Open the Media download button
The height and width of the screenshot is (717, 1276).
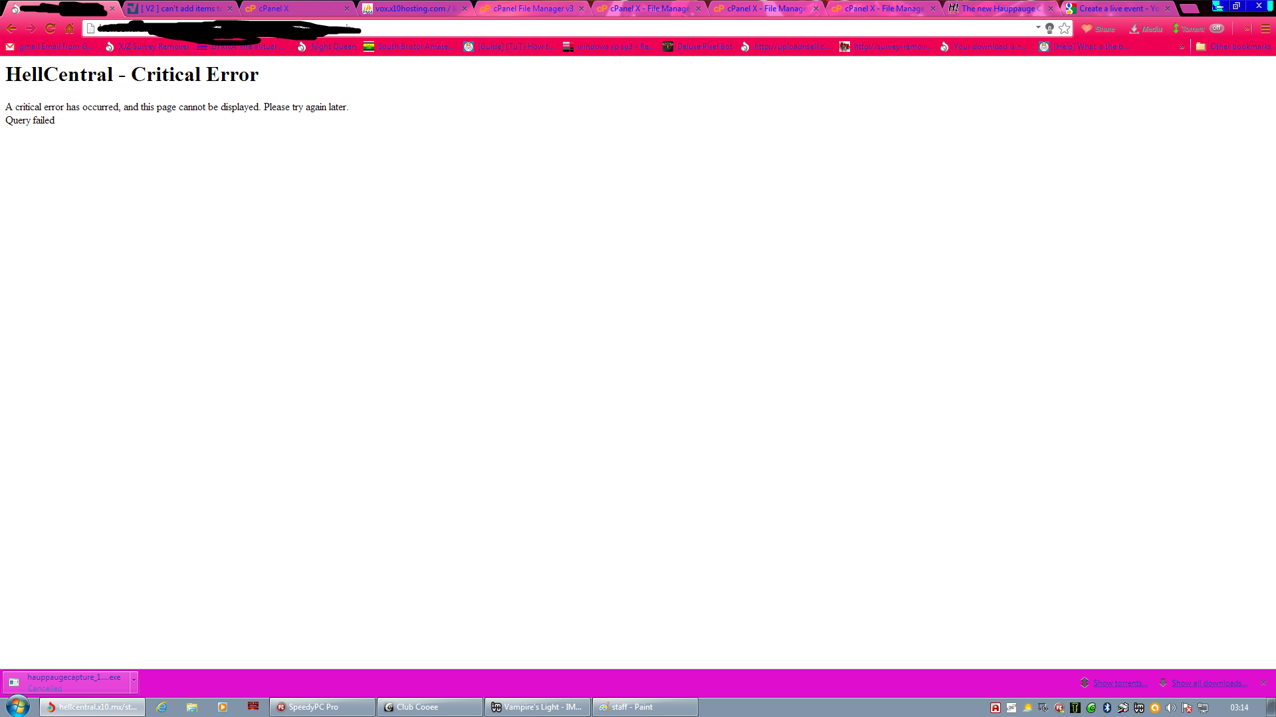(x=1146, y=29)
